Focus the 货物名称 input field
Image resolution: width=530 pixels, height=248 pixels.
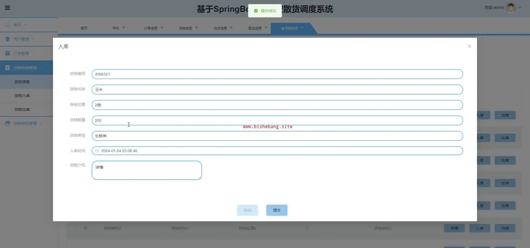277,90
